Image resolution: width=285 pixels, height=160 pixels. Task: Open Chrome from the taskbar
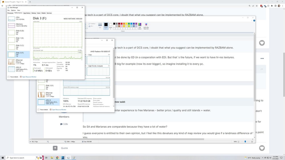(57, 158)
